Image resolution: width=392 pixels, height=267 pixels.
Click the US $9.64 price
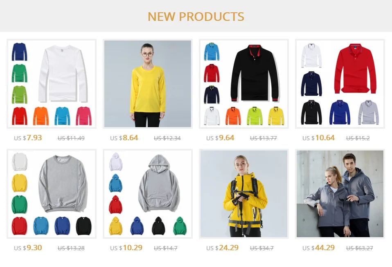[220, 138]
